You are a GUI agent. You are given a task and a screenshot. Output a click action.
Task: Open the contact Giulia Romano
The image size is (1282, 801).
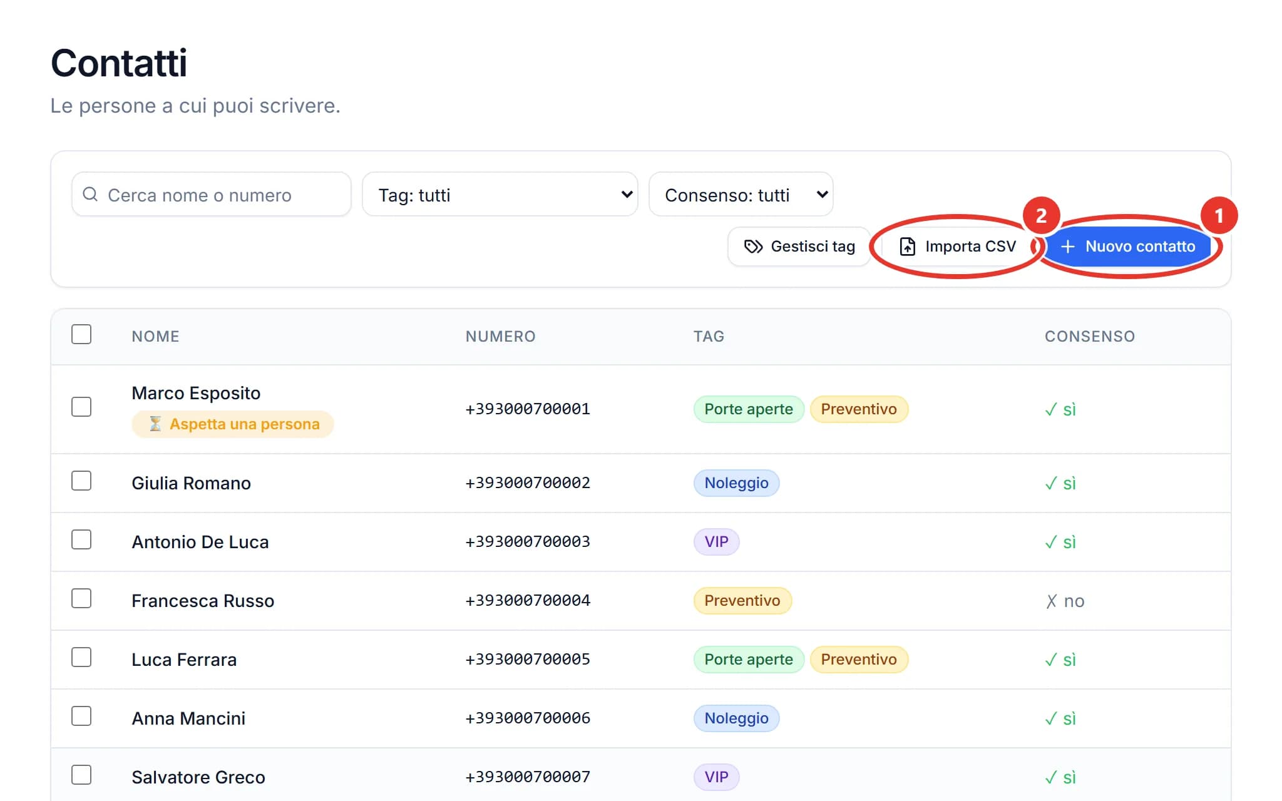point(191,483)
